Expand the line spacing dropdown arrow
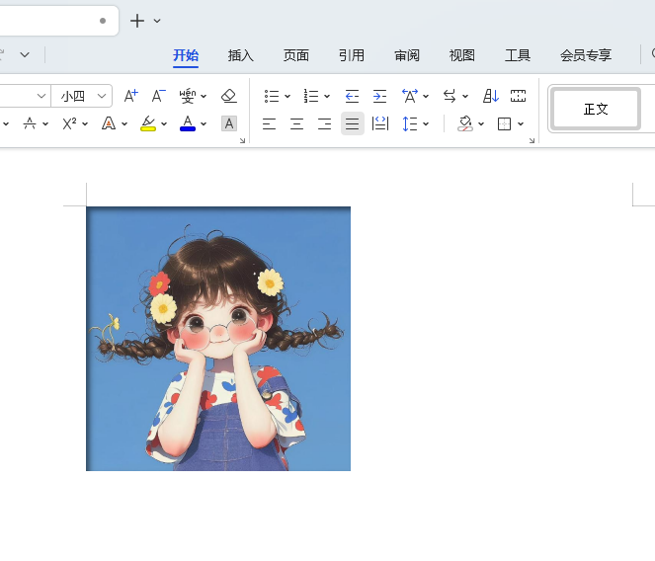 [426, 124]
